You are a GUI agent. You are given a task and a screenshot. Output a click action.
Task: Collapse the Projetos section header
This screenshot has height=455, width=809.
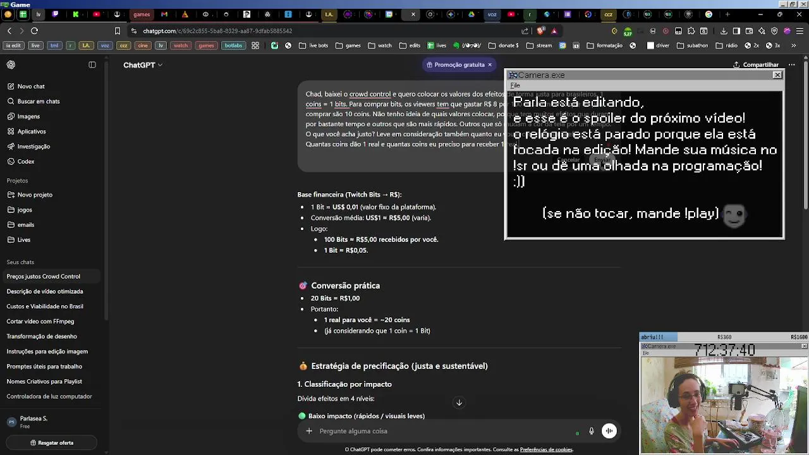tap(17, 181)
